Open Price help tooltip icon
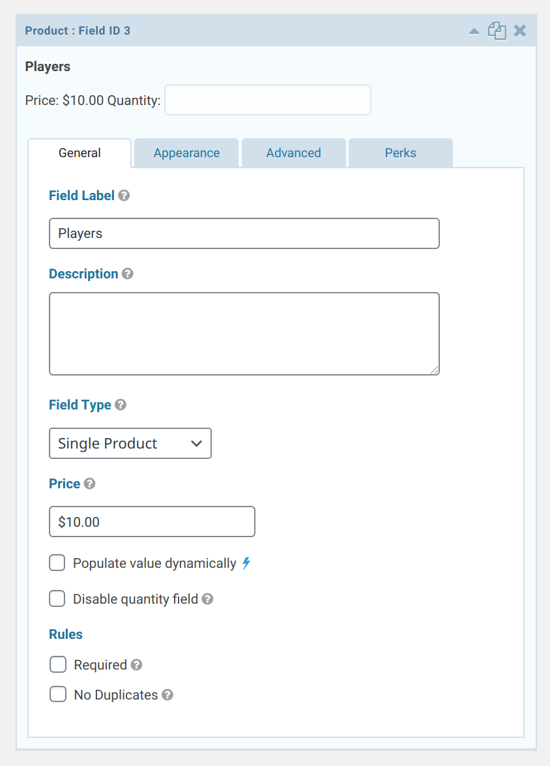 [89, 484]
